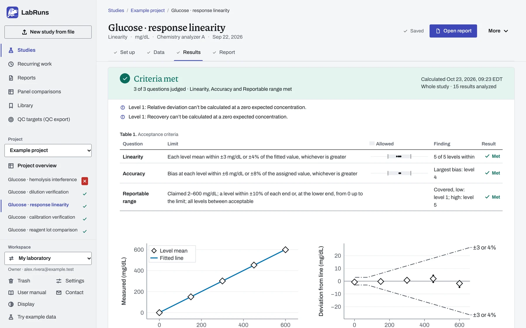The width and height of the screenshot is (526, 328).
Task: Open the Example project dropdown
Action: (x=48, y=150)
